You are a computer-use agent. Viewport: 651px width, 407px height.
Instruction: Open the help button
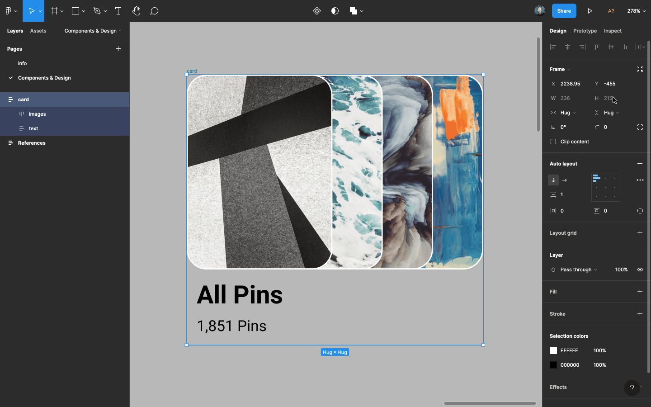[x=632, y=388]
